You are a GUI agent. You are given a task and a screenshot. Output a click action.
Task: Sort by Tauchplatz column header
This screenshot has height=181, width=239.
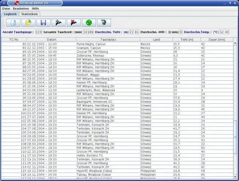[108, 40]
